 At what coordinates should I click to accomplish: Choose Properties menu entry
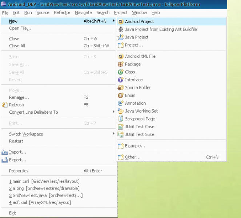tap(59, 171)
